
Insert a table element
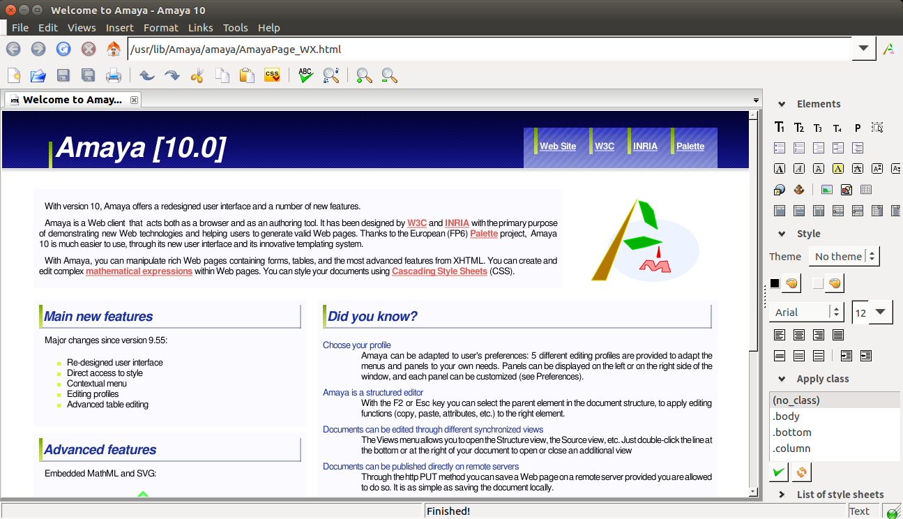click(x=866, y=189)
